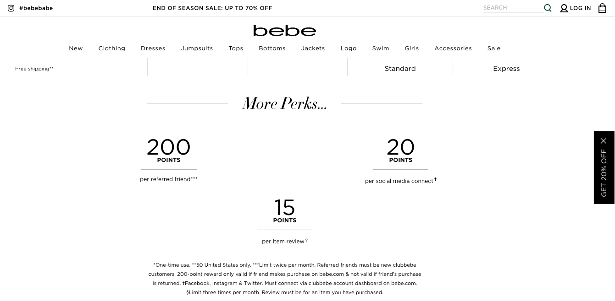Click LOG IN in the top bar
The width and height of the screenshot is (615, 301).
(581, 8)
